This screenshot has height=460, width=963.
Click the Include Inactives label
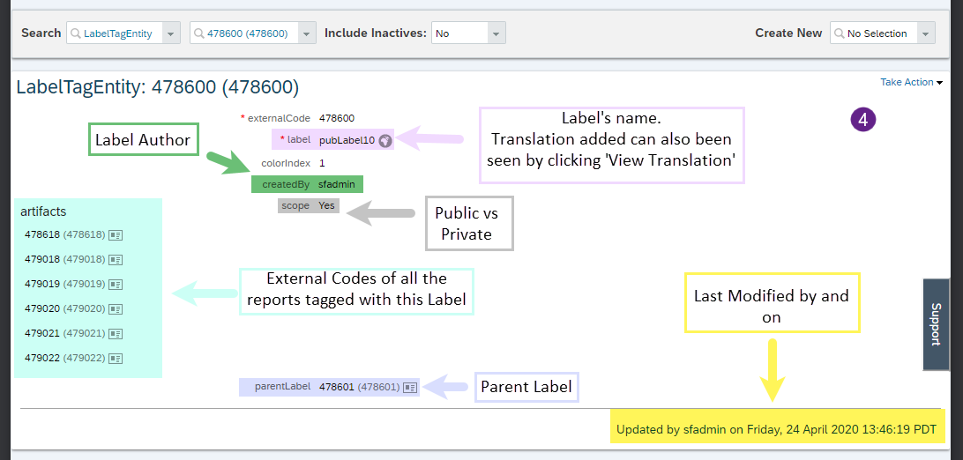coord(376,33)
